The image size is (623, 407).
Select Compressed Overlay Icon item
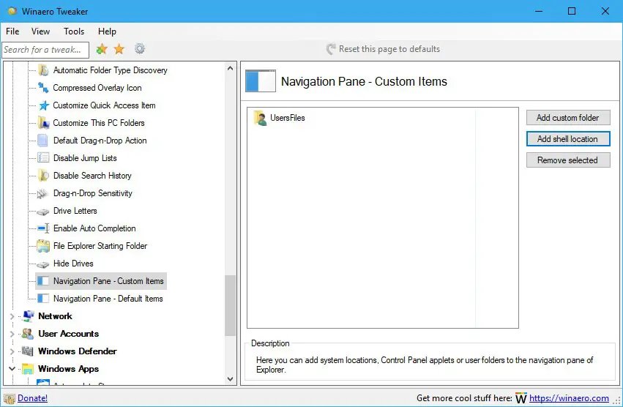(x=97, y=87)
